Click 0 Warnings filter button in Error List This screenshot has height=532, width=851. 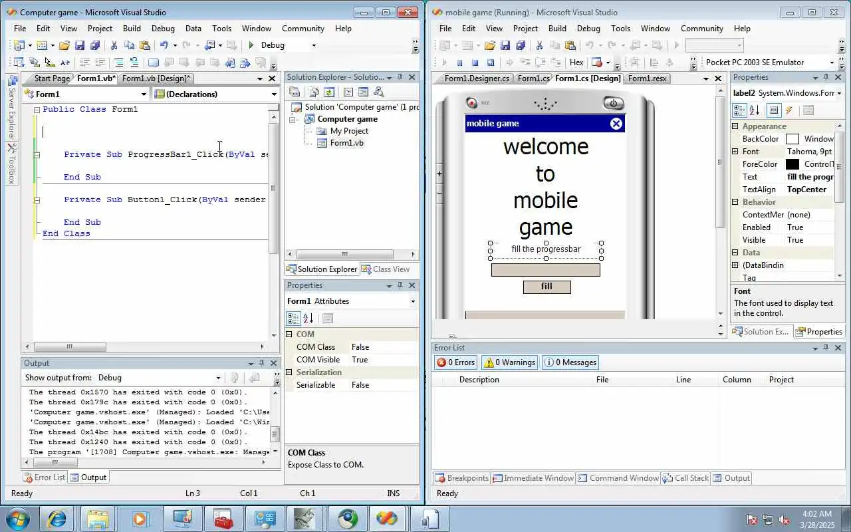[x=509, y=362]
